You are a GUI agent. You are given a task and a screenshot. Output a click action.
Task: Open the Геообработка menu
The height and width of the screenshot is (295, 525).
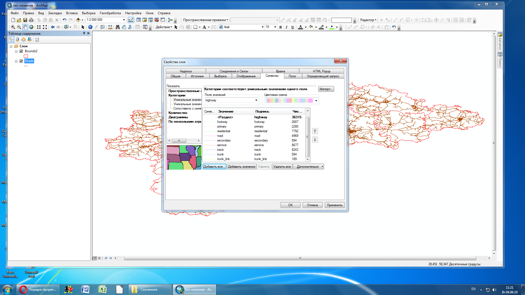(x=110, y=13)
